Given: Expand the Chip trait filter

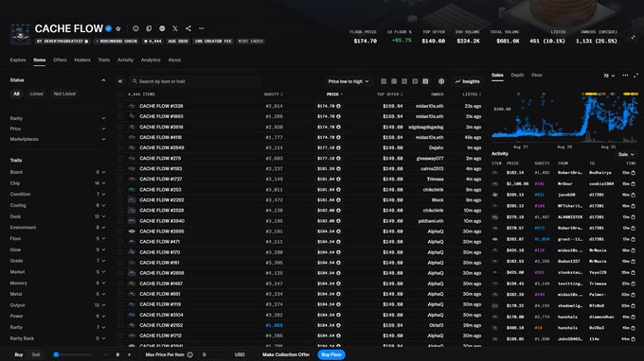Looking at the screenshot, I should pyautogui.click(x=58, y=183).
